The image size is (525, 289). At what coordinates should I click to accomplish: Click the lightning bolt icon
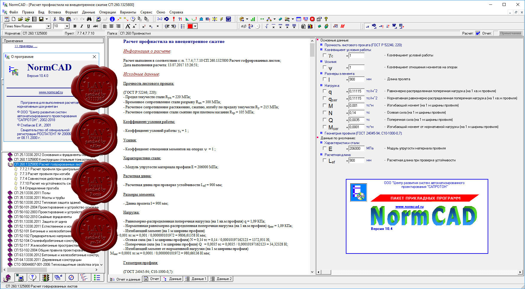(x=222, y=19)
